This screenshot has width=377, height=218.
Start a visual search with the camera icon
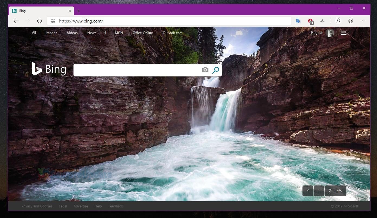pyautogui.click(x=205, y=70)
